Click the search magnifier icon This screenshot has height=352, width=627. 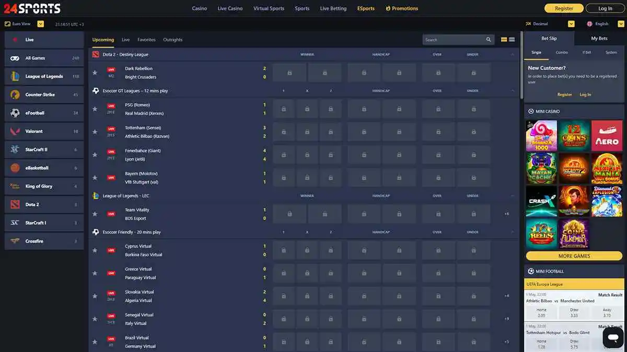[x=489, y=40]
